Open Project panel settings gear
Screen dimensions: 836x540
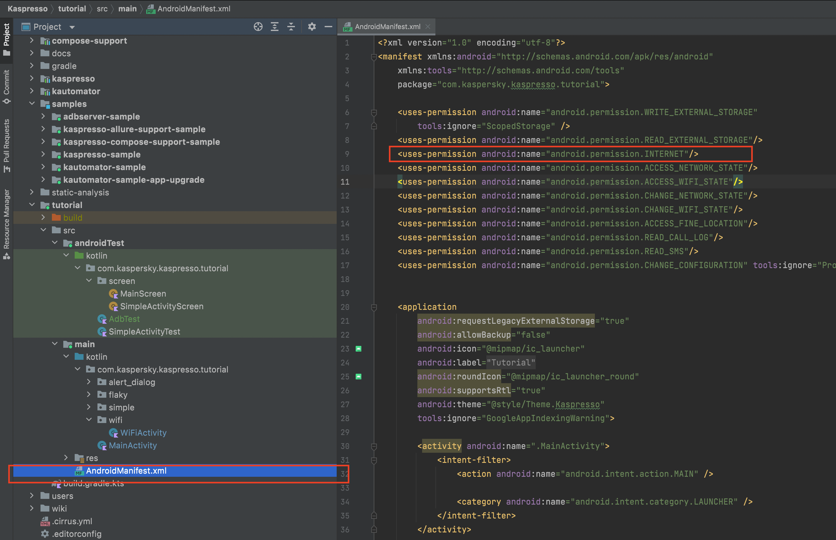(x=312, y=27)
